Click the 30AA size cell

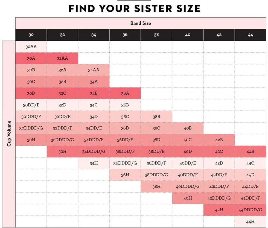[x=31, y=47]
